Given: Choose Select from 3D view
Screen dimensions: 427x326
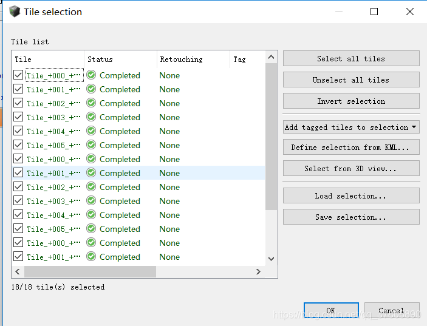Looking at the screenshot, I should click(351, 168).
